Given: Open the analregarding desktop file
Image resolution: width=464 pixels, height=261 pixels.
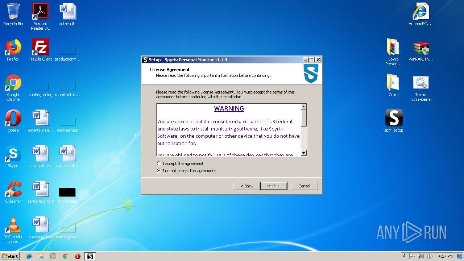Looking at the screenshot, I should point(40,88).
